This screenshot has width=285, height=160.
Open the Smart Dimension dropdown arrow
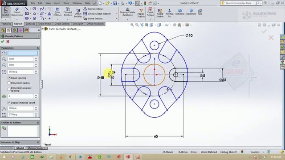coord(17,19)
